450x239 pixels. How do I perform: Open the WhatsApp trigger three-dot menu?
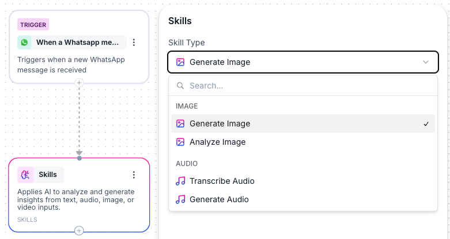[x=134, y=43]
